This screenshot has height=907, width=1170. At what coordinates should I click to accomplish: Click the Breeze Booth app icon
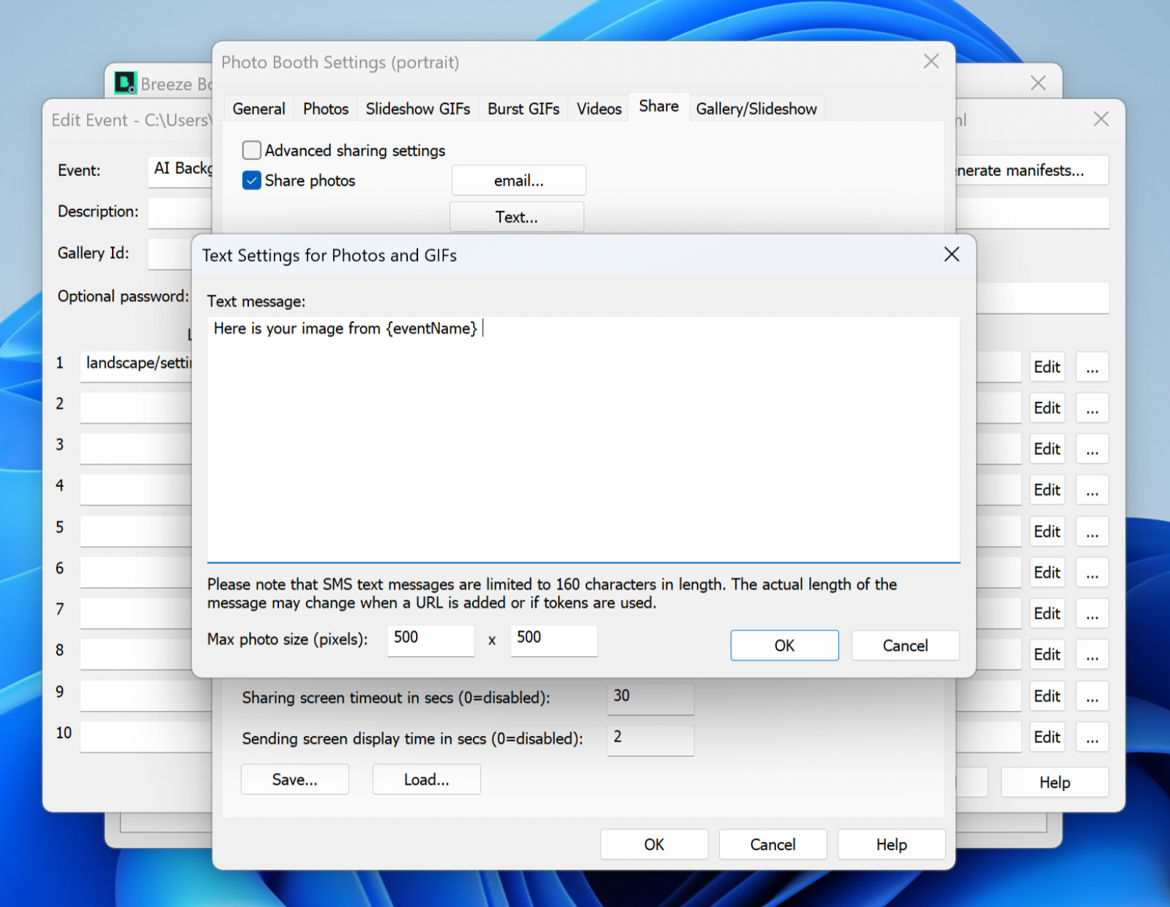pyautogui.click(x=126, y=83)
